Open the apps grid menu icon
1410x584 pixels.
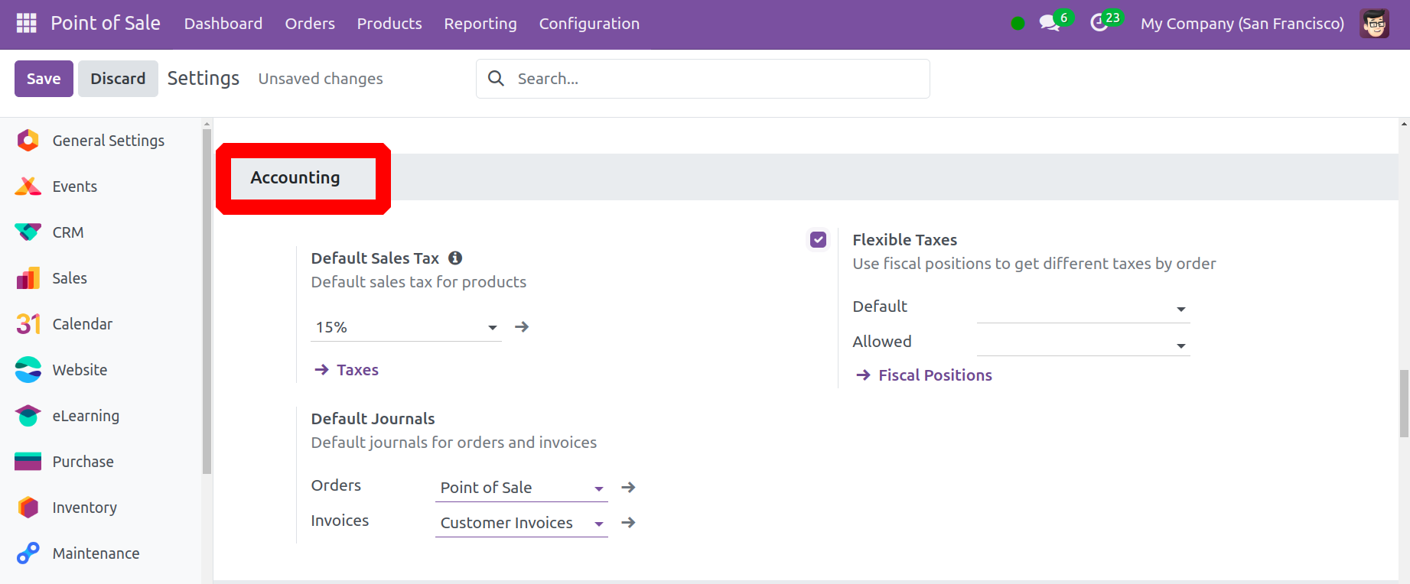click(26, 24)
